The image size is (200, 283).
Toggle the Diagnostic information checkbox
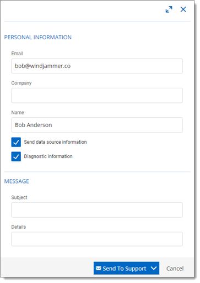tap(16, 156)
